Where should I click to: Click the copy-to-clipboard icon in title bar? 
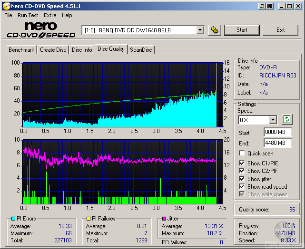262,6
